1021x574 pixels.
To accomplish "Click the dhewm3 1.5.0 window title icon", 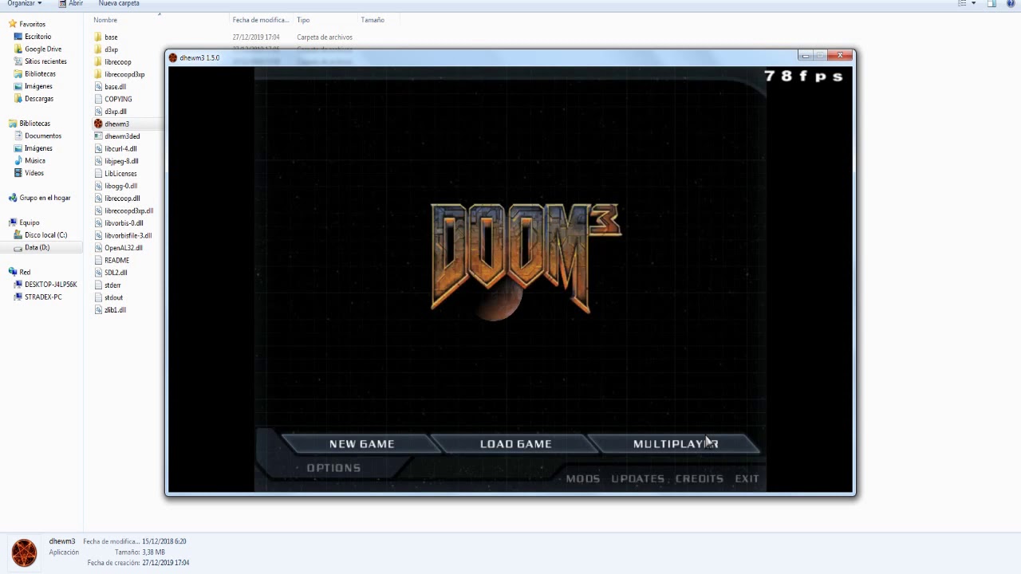I will [x=173, y=57].
